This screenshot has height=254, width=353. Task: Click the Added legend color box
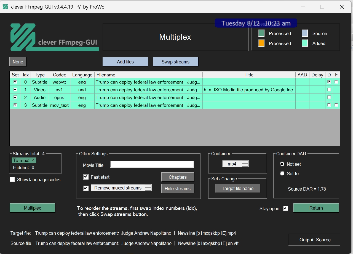(305, 43)
